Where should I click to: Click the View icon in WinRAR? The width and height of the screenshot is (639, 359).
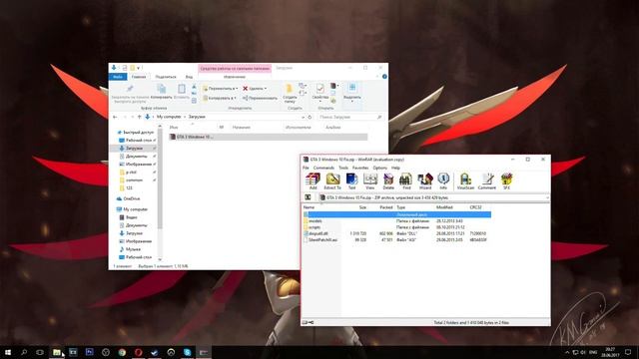370,181
